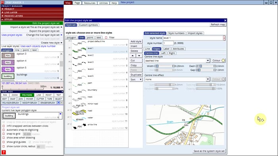Open the Resources tab
Viewport: 278px width, 156px height.
click(89, 3)
